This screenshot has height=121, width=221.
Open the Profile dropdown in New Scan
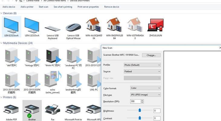click(142, 65)
